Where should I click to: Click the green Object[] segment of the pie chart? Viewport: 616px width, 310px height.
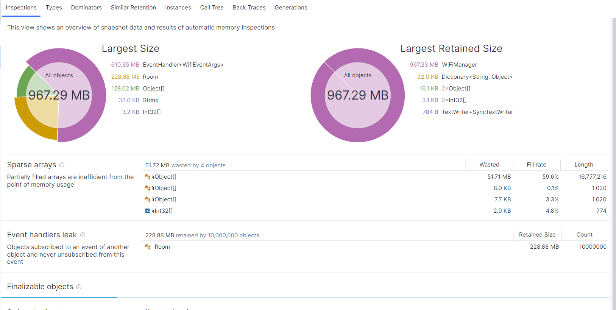point(25,81)
